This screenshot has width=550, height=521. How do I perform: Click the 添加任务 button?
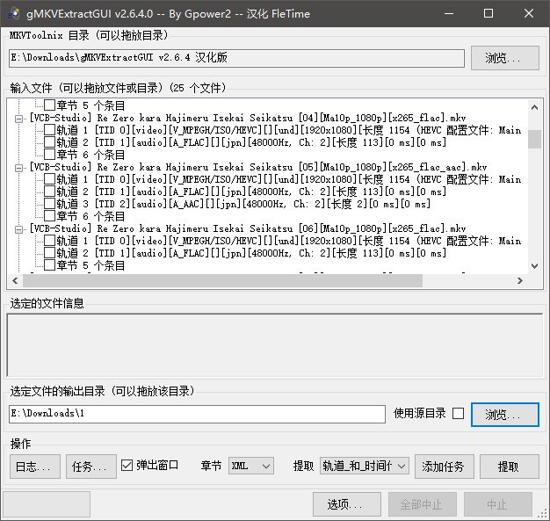tap(445, 466)
